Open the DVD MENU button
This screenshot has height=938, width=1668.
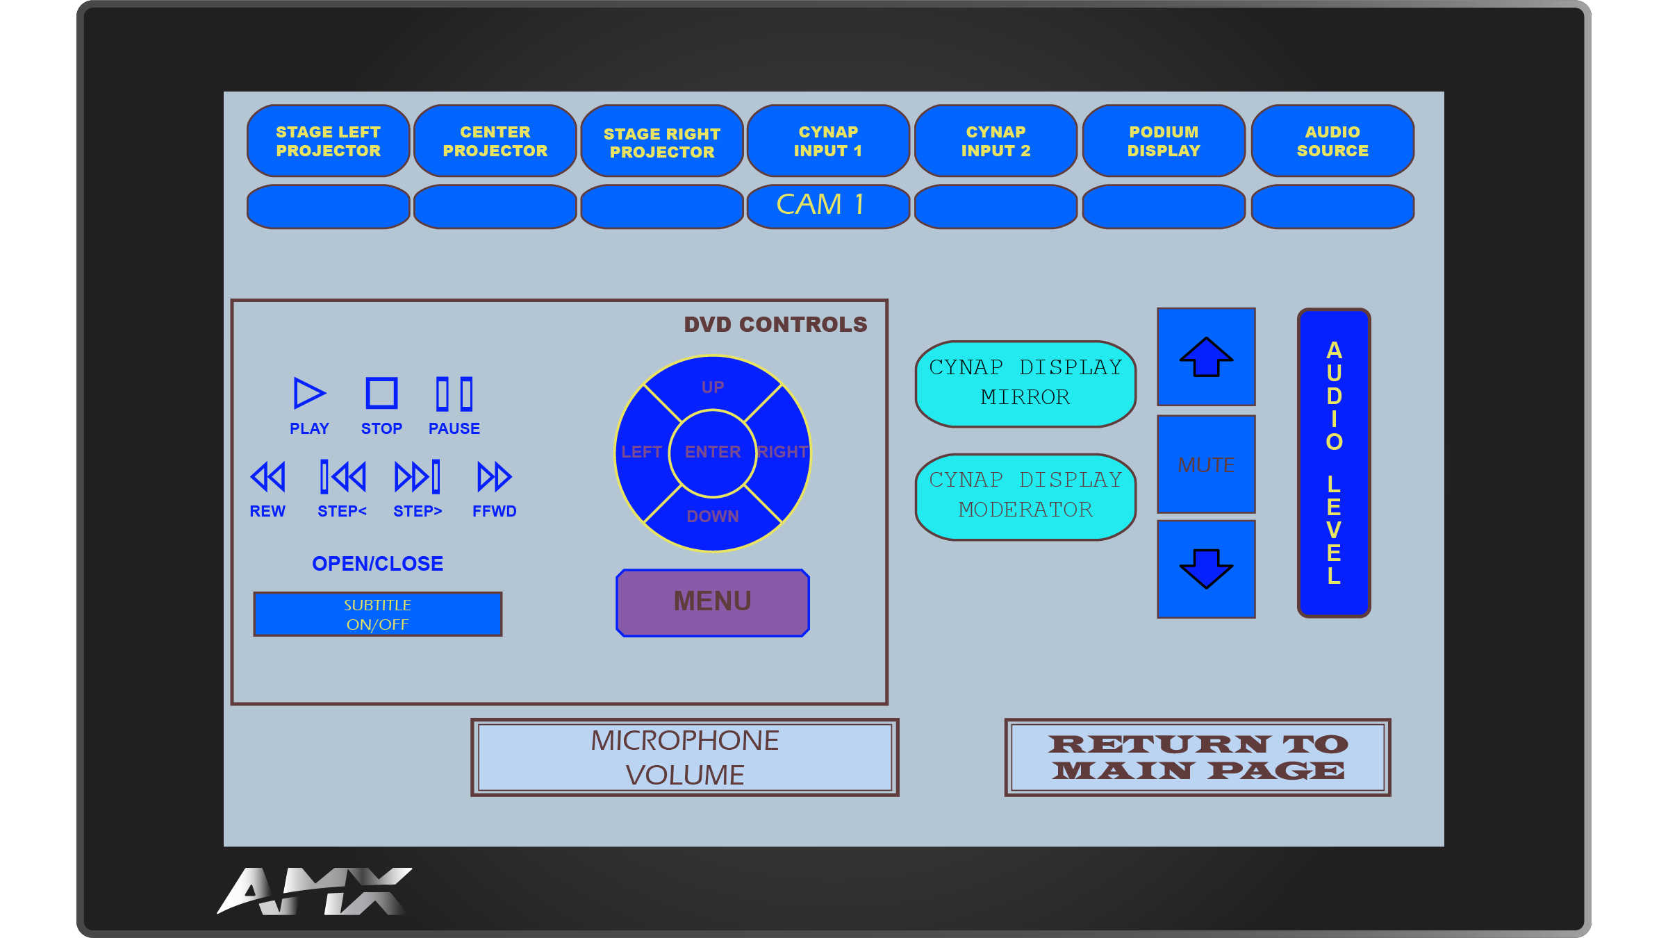point(713,603)
